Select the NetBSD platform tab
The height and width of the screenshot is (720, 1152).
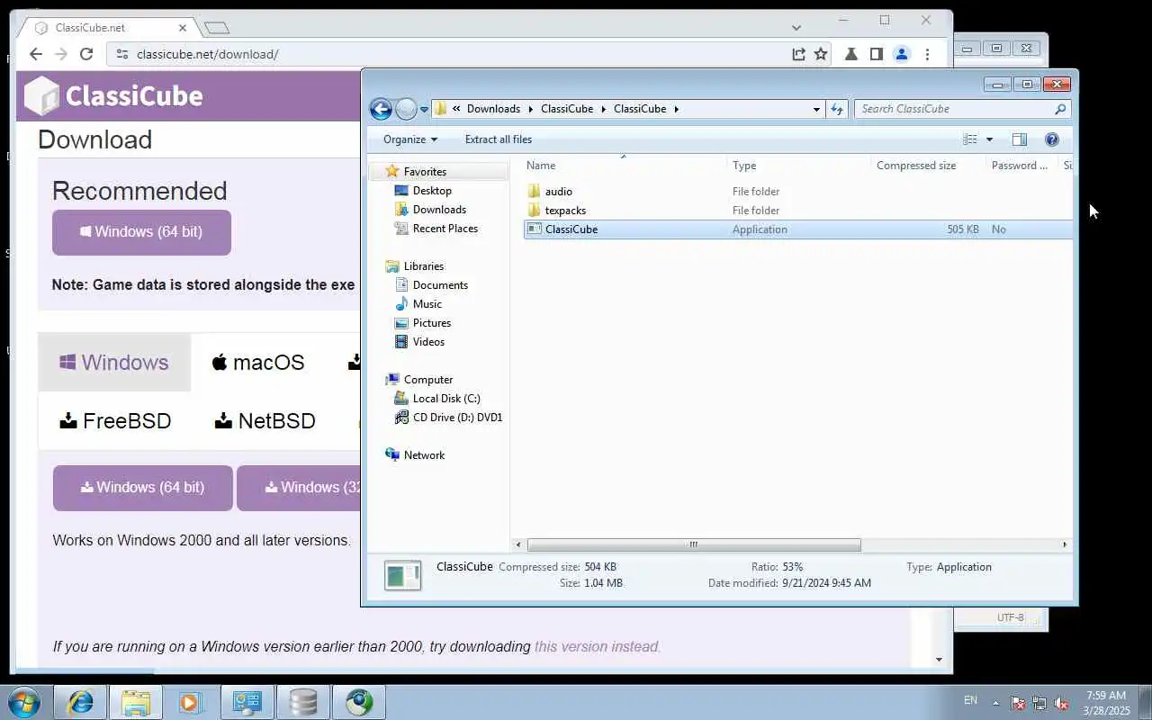click(x=265, y=421)
